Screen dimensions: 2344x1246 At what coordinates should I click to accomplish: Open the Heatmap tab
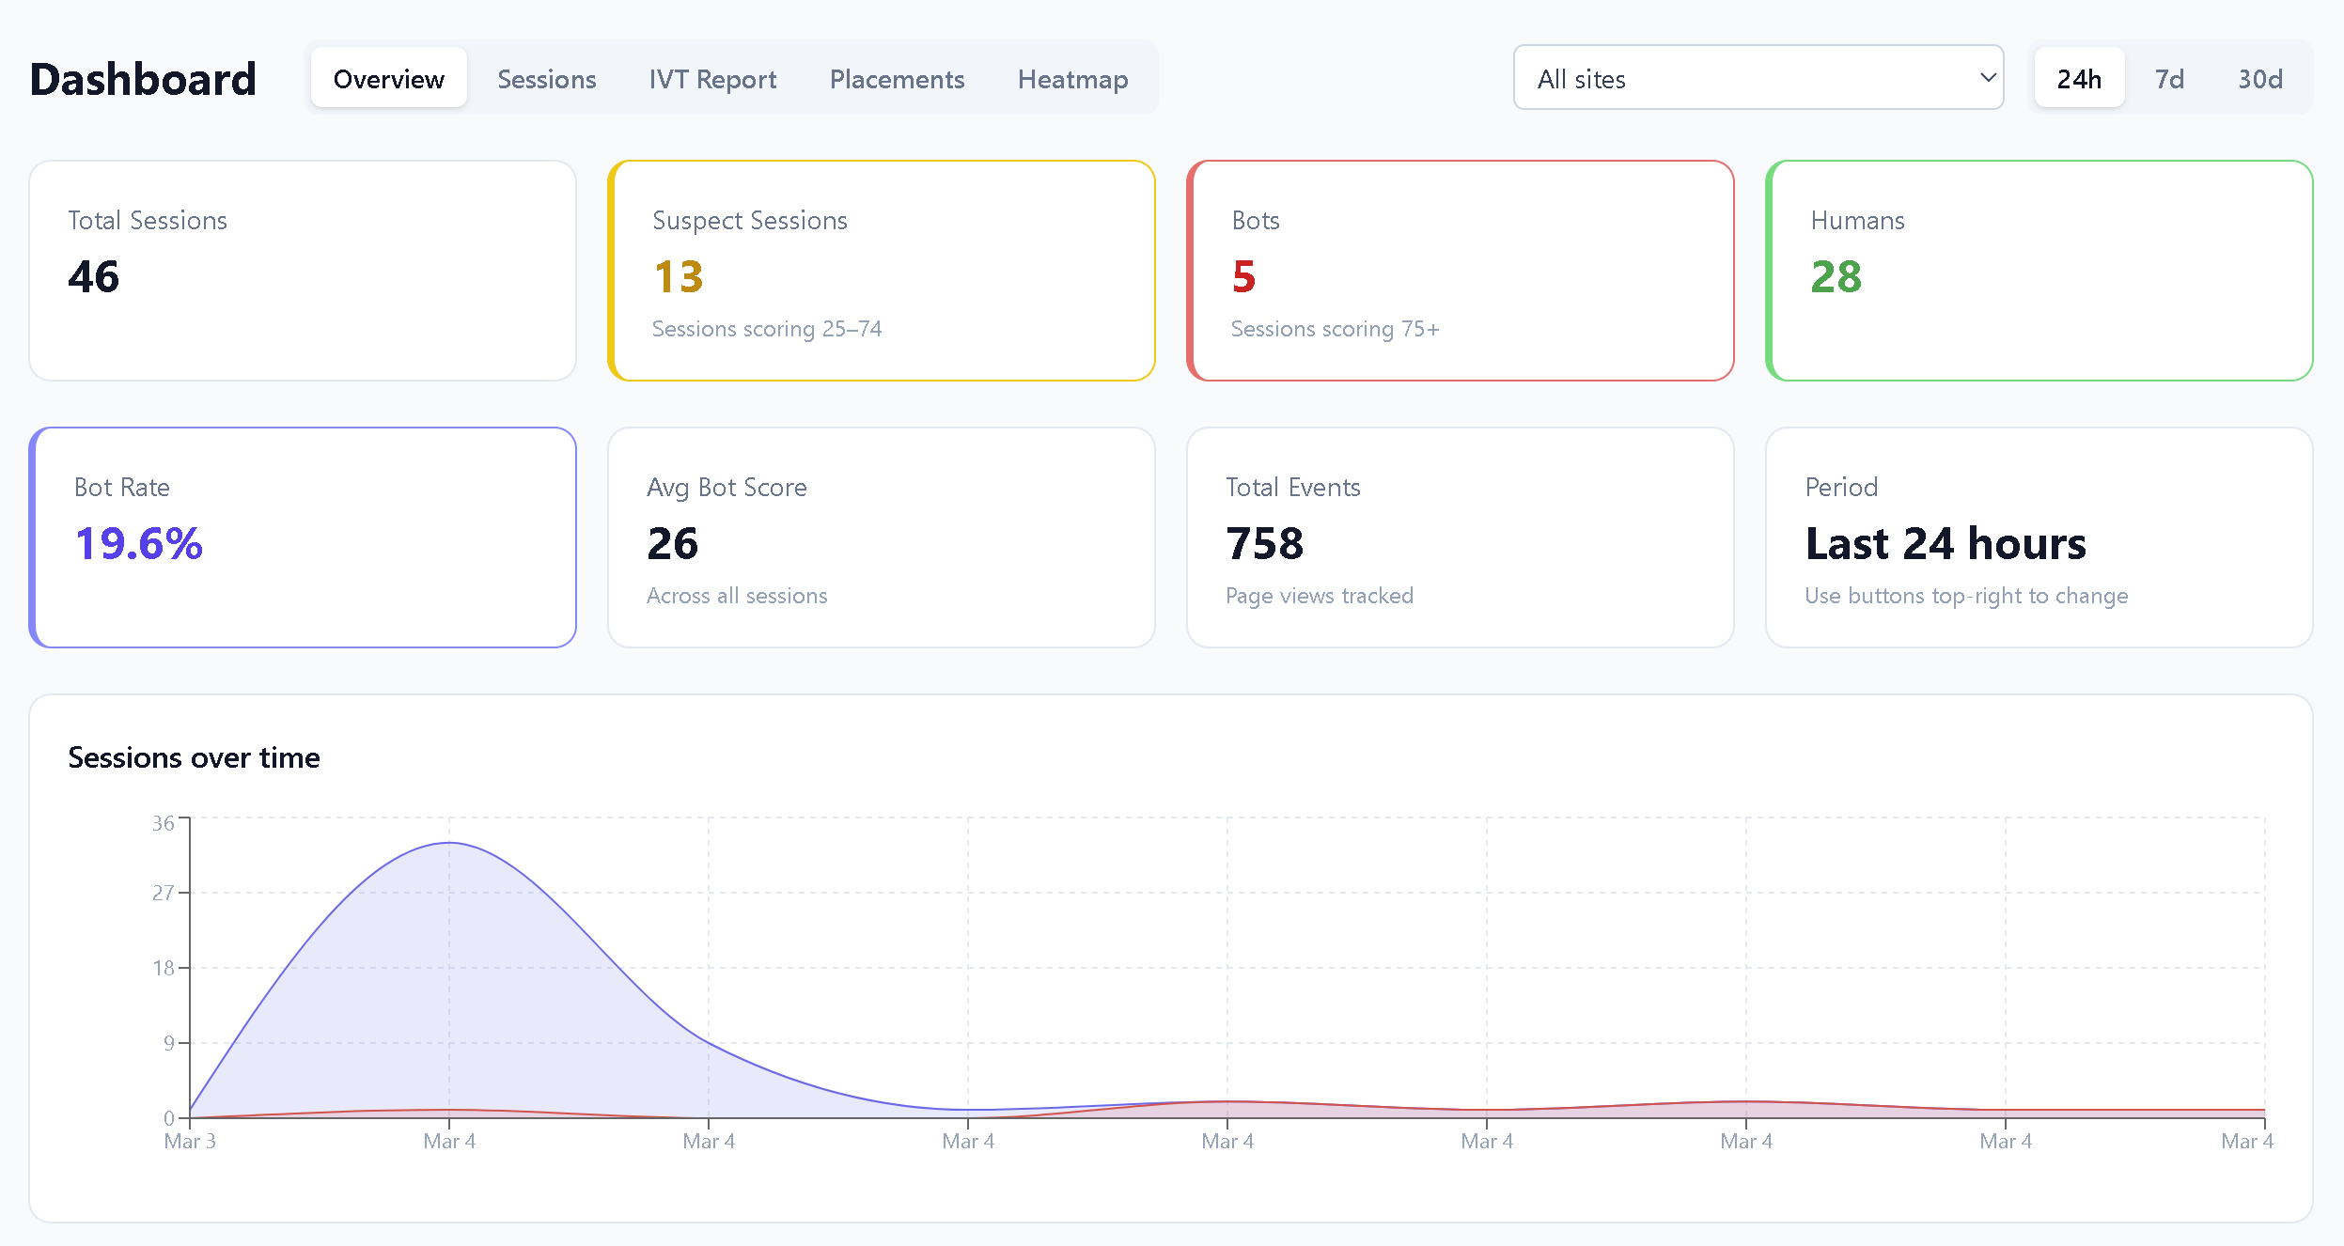1072,78
